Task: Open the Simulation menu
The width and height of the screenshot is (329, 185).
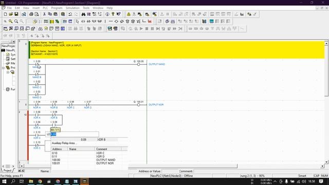Action: [72, 8]
